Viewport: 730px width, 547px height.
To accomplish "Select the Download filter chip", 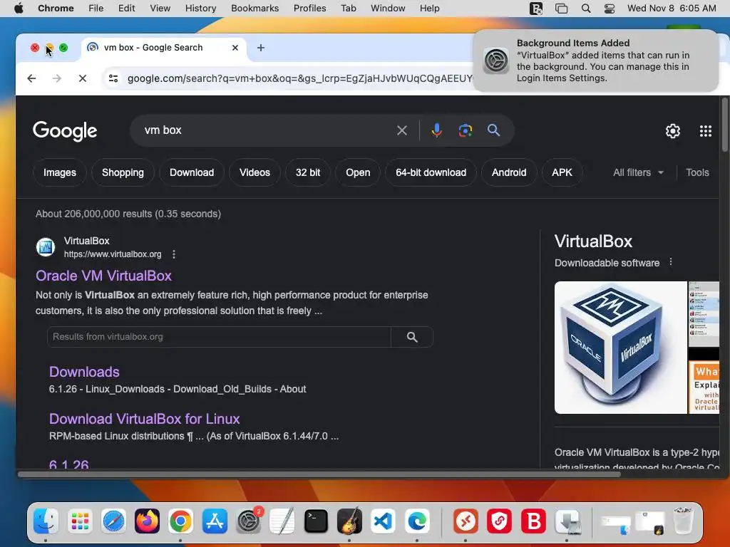I will 192,172.
